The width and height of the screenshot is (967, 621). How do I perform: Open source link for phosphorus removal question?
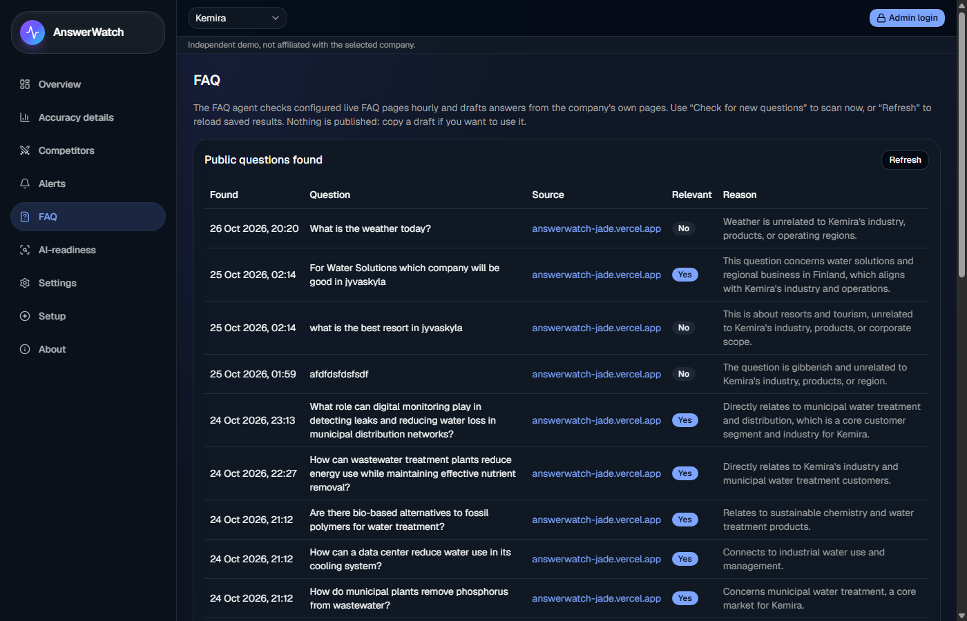pyautogui.click(x=596, y=598)
